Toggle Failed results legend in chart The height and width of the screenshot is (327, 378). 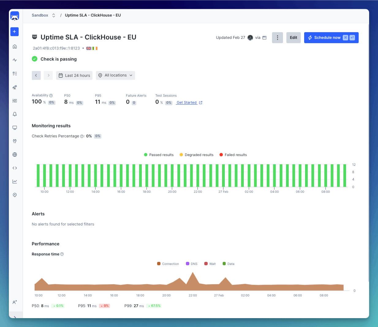pos(233,155)
